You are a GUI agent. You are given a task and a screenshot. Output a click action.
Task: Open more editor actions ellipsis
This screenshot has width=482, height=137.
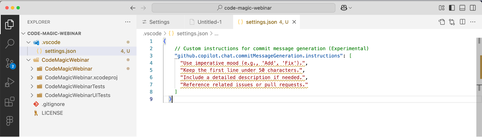(473, 22)
